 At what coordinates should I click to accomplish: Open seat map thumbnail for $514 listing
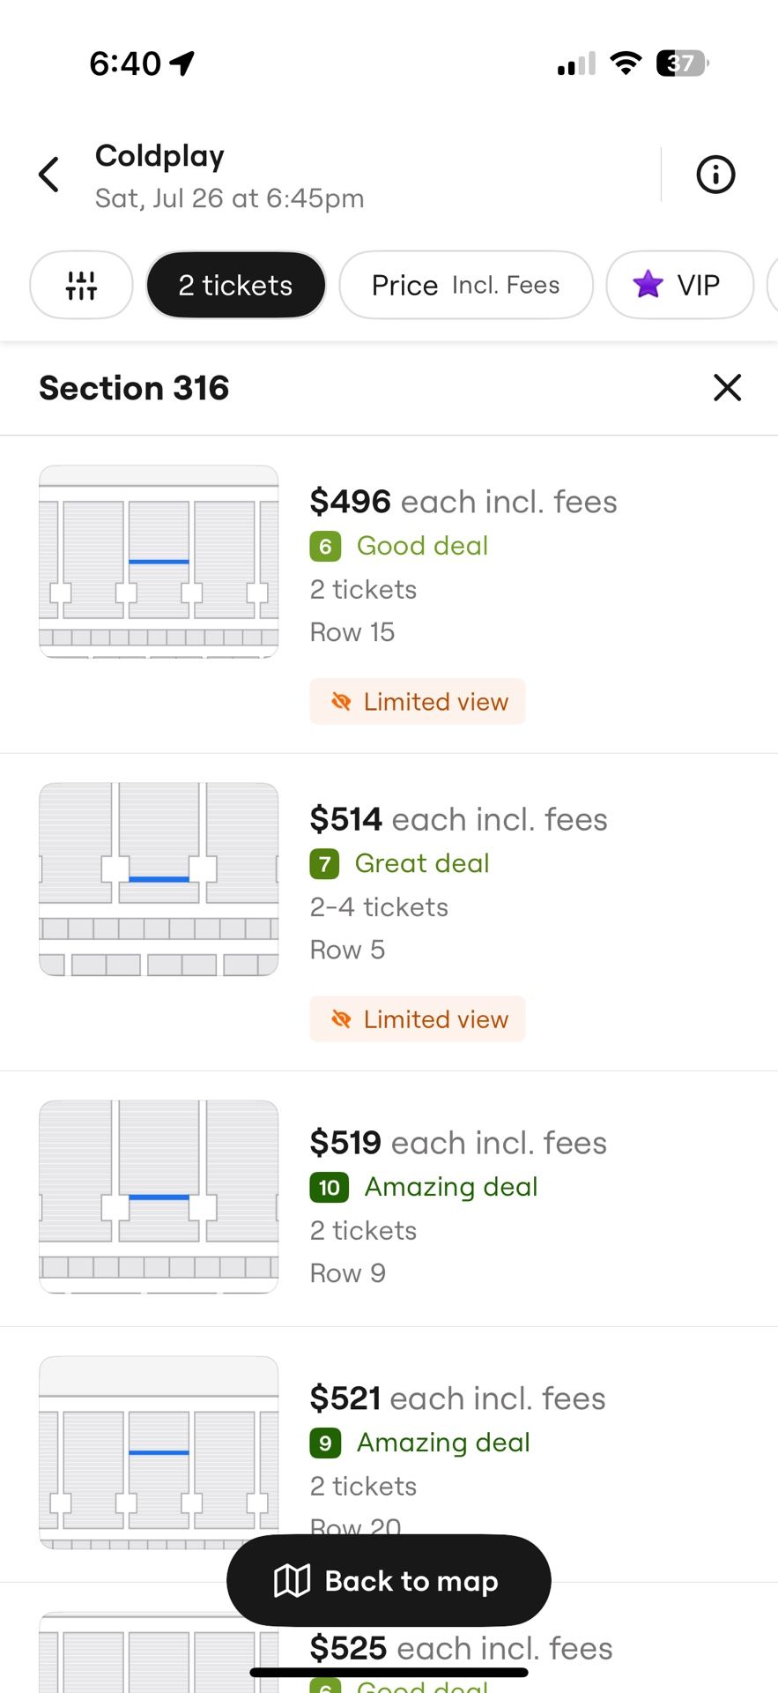pyautogui.click(x=159, y=879)
